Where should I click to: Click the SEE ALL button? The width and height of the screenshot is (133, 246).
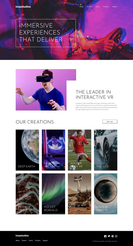[x=110, y=122]
